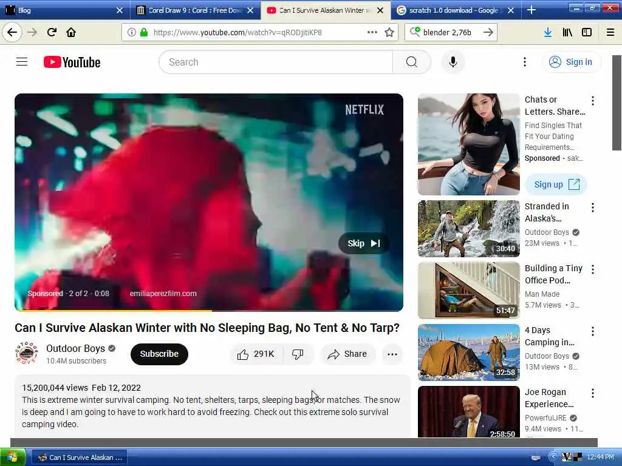Reload the current page
622x466 pixels.
pyautogui.click(x=52, y=32)
